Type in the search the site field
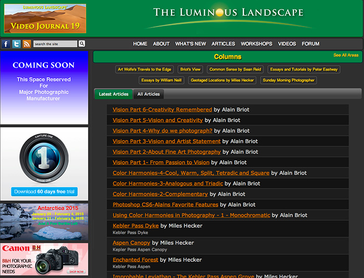 pyautogui.click(x=55, y=44)
